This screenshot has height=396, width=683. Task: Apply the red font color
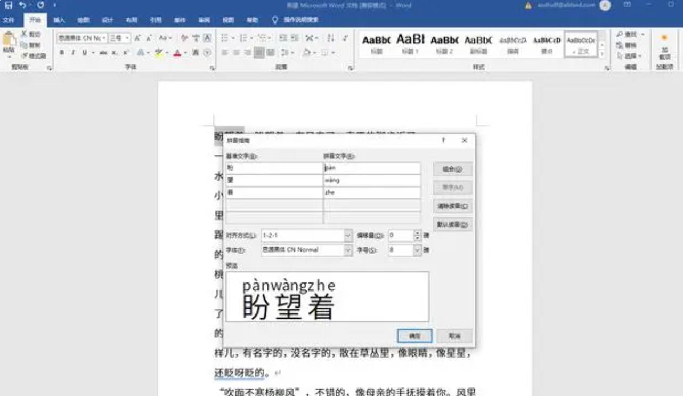tap(177, 53)
